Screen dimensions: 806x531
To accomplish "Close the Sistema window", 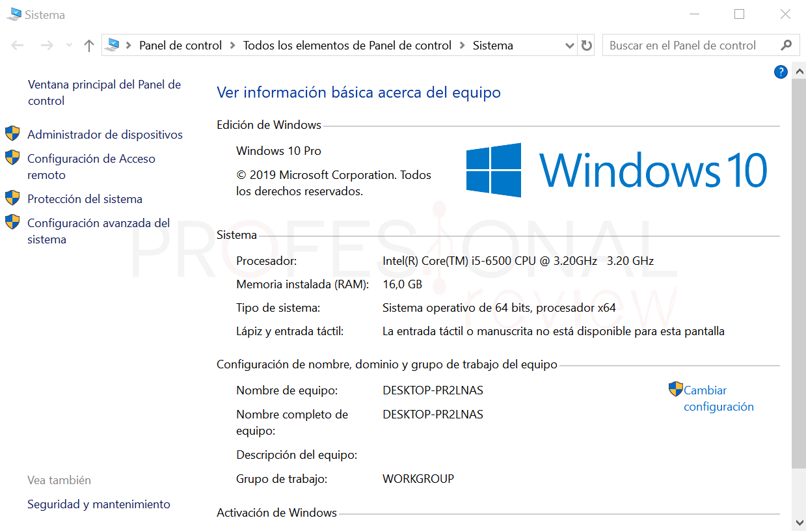I will pos(785,14).
